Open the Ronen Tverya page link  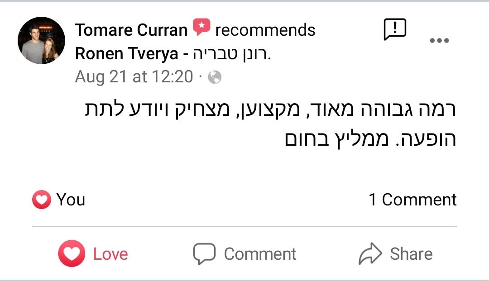(127, 54)
